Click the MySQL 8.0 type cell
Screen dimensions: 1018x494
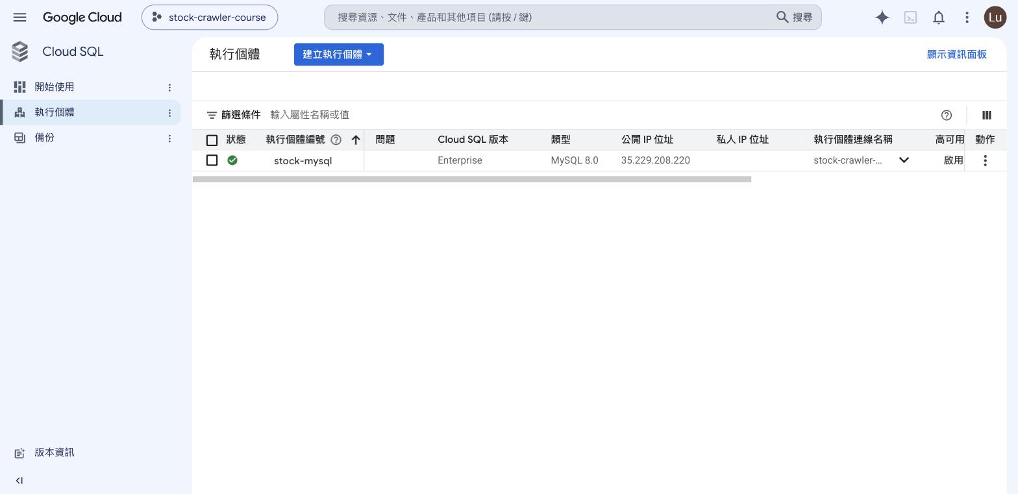coord(575,160)
